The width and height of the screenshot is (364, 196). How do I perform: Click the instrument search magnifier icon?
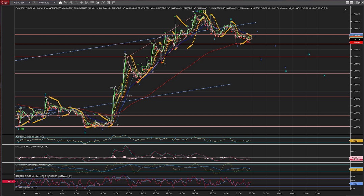pyautogui.click(x=34, y=2)
